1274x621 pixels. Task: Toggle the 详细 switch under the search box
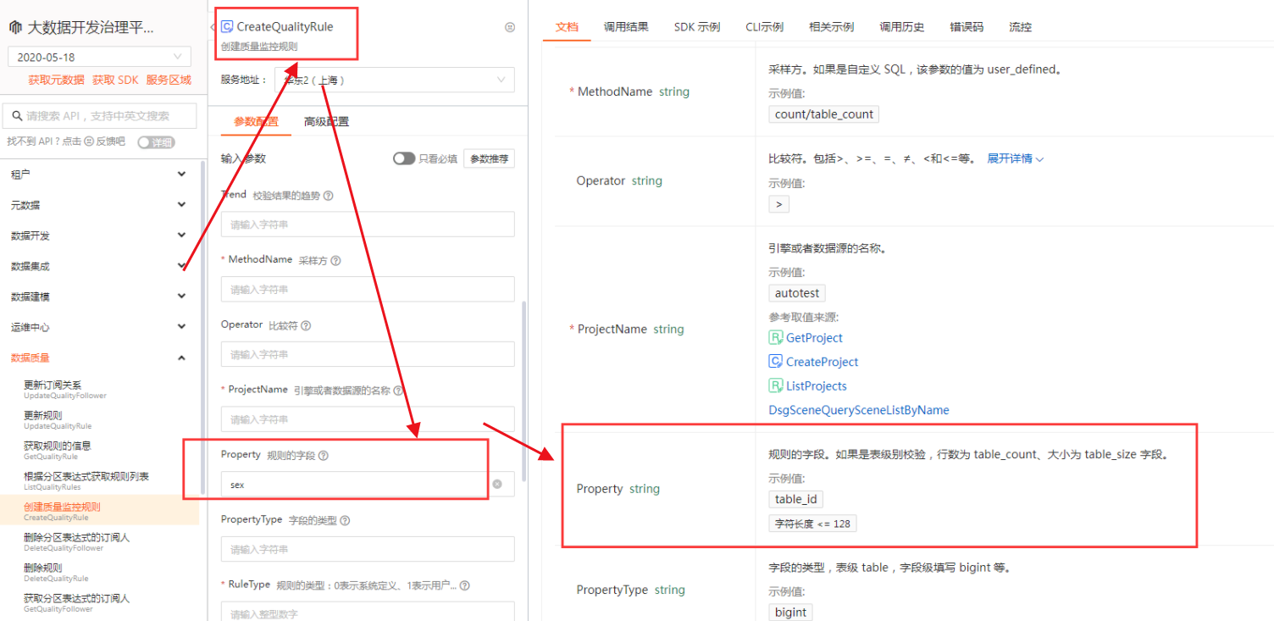click(x=156, y=142)
